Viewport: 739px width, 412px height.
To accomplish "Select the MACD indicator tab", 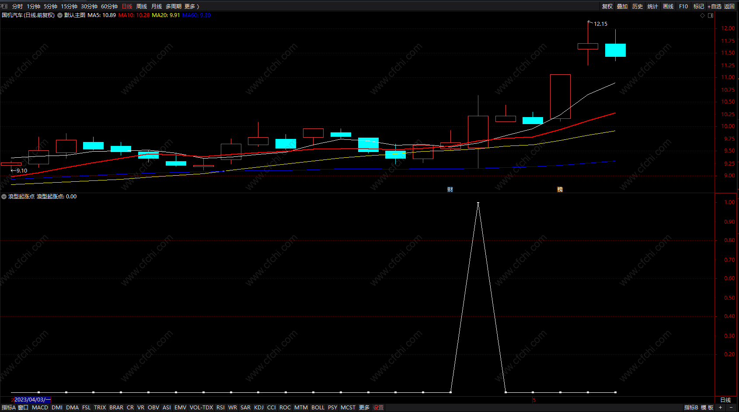I will (40, 407).
